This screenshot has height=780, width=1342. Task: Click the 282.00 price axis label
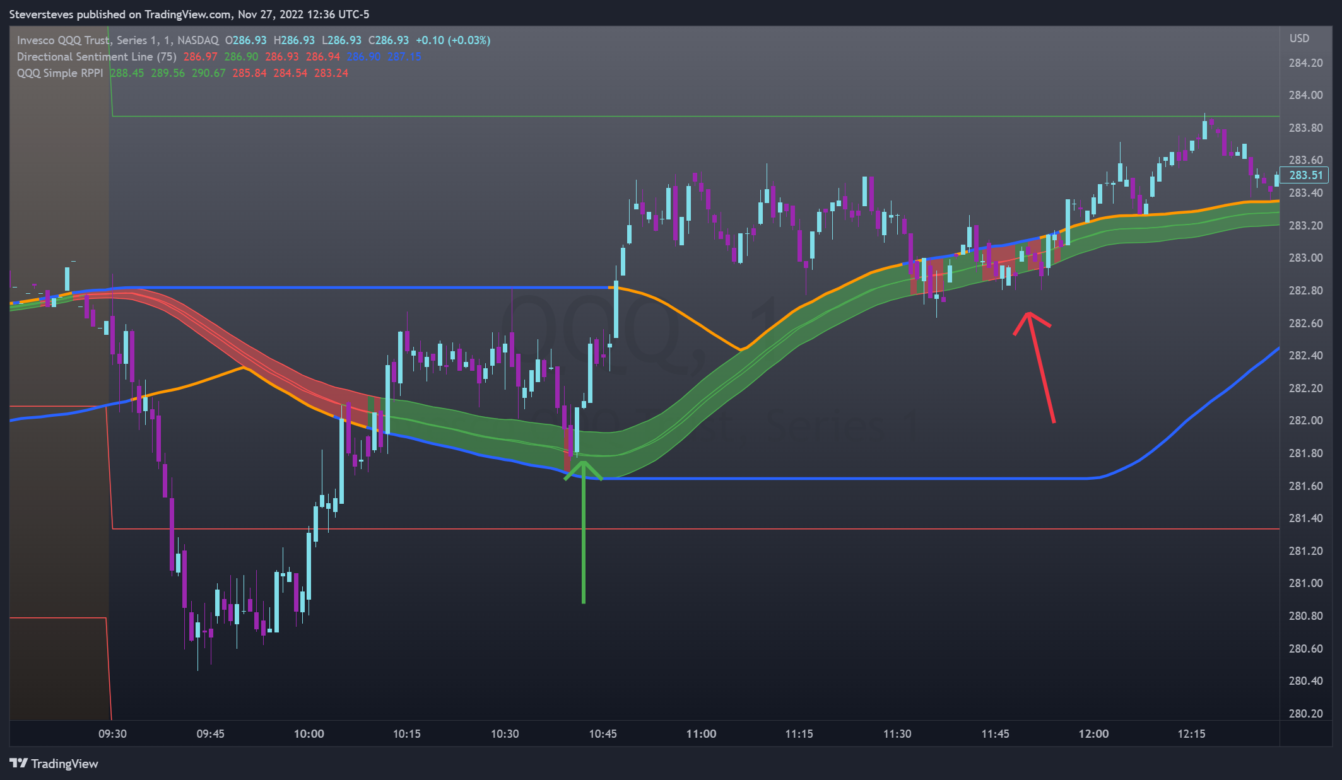[1305, 421]
